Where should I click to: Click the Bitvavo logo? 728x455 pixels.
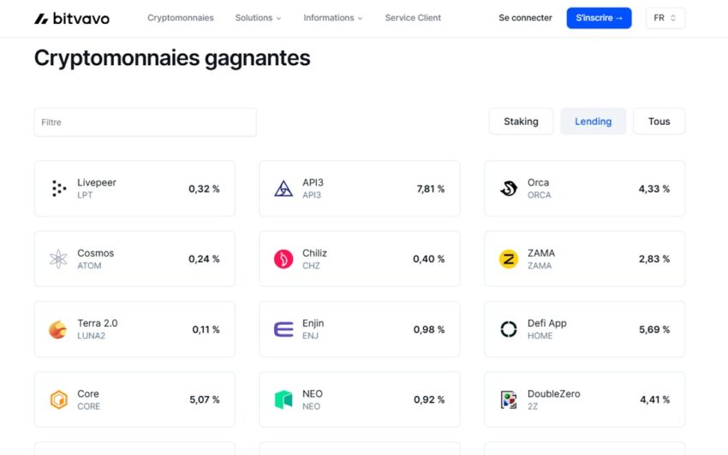(x=72, y=19)
